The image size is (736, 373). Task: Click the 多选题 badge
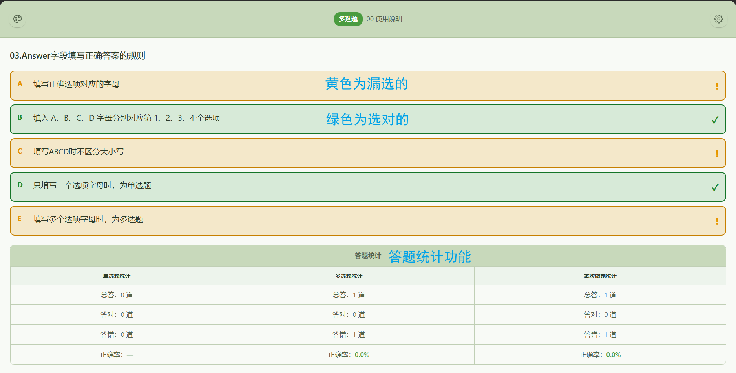[348, 19]
